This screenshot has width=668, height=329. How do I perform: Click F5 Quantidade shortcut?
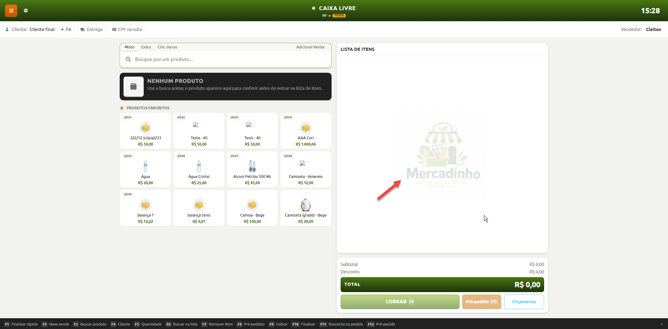[x=148, y=324]
